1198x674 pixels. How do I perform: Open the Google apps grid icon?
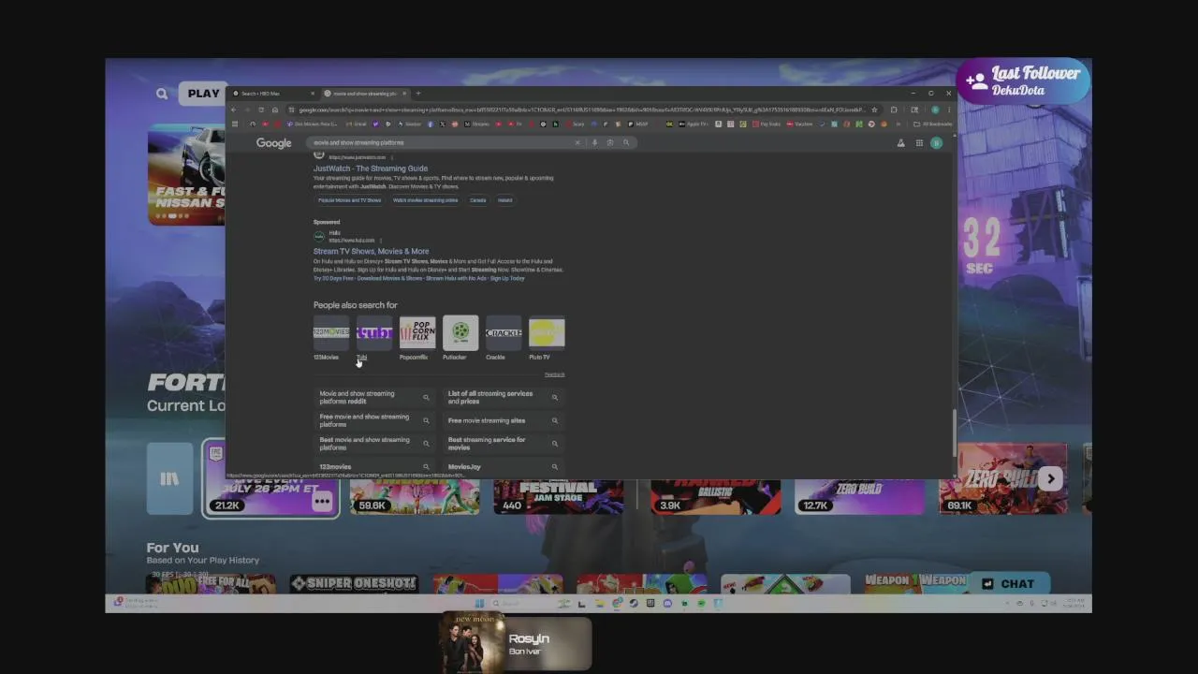tap(919, 143)
